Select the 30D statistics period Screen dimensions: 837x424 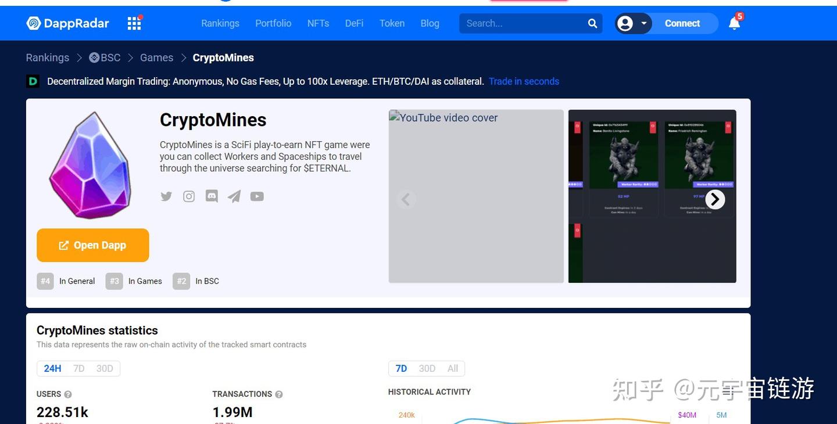pos(105,369)
